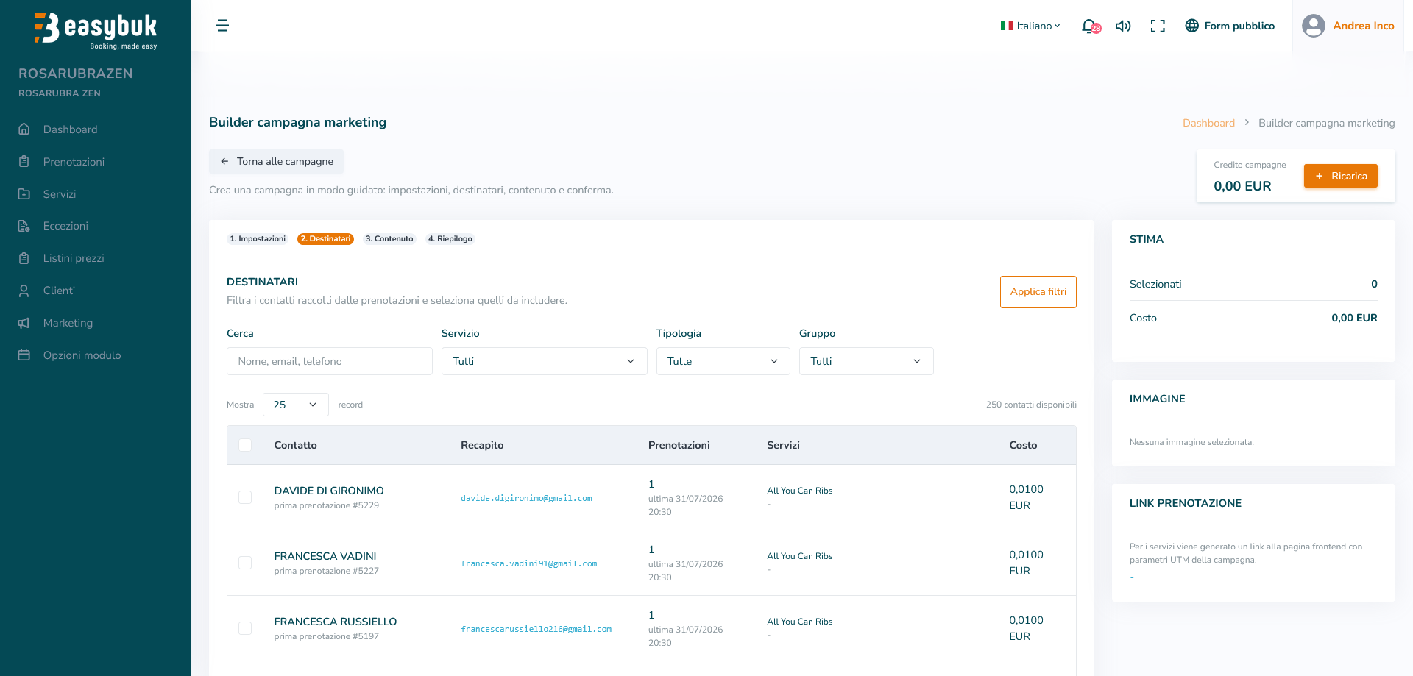The image size is (1413, 676).
Task: Click the francescarussiello216@gmail.com email
Action: 536,629
